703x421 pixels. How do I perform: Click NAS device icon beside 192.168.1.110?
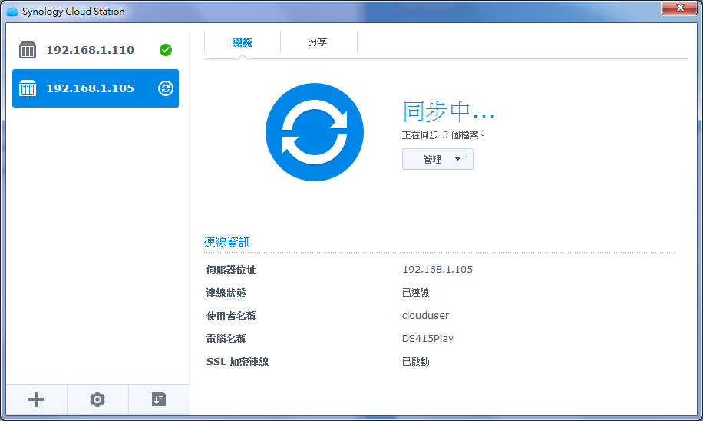point(28,50)
